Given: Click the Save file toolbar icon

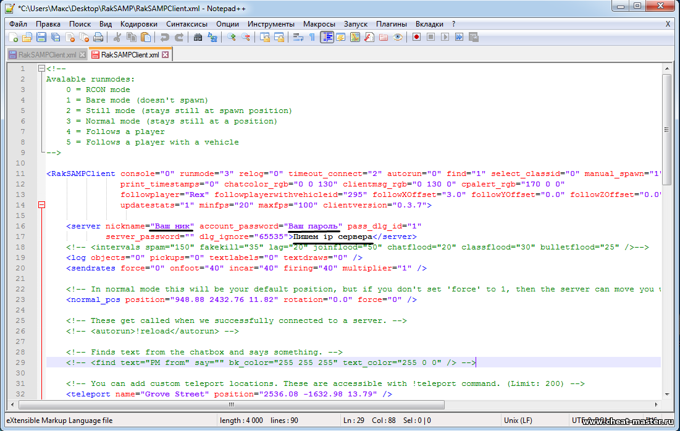Looking at the screenshot, I should [x=41, y=38].
